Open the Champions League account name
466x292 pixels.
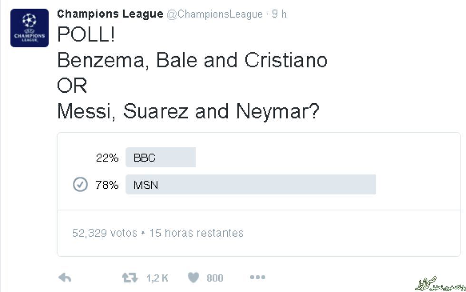tap(110, 14)
